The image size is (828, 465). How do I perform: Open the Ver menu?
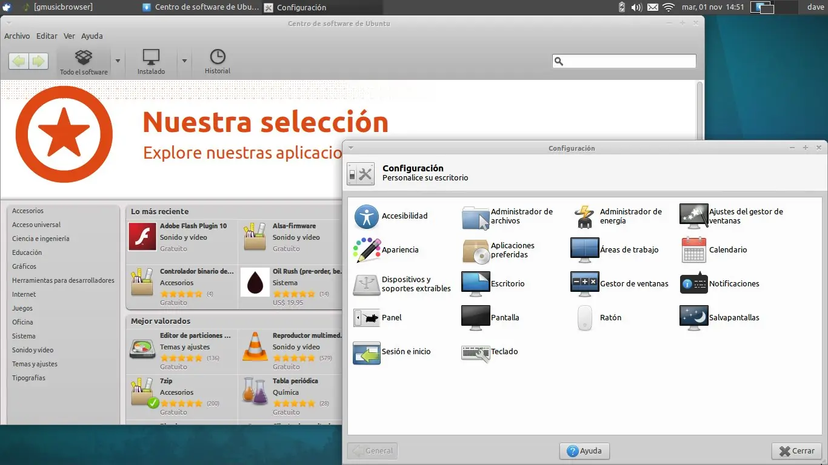(69, 36)
